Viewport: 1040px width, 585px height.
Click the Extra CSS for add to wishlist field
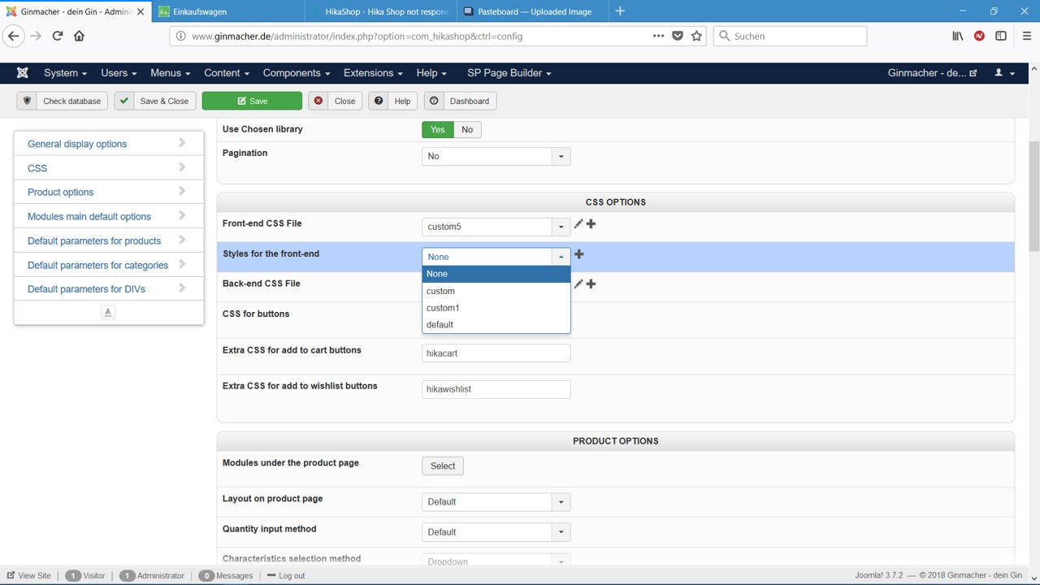point(496,389)
